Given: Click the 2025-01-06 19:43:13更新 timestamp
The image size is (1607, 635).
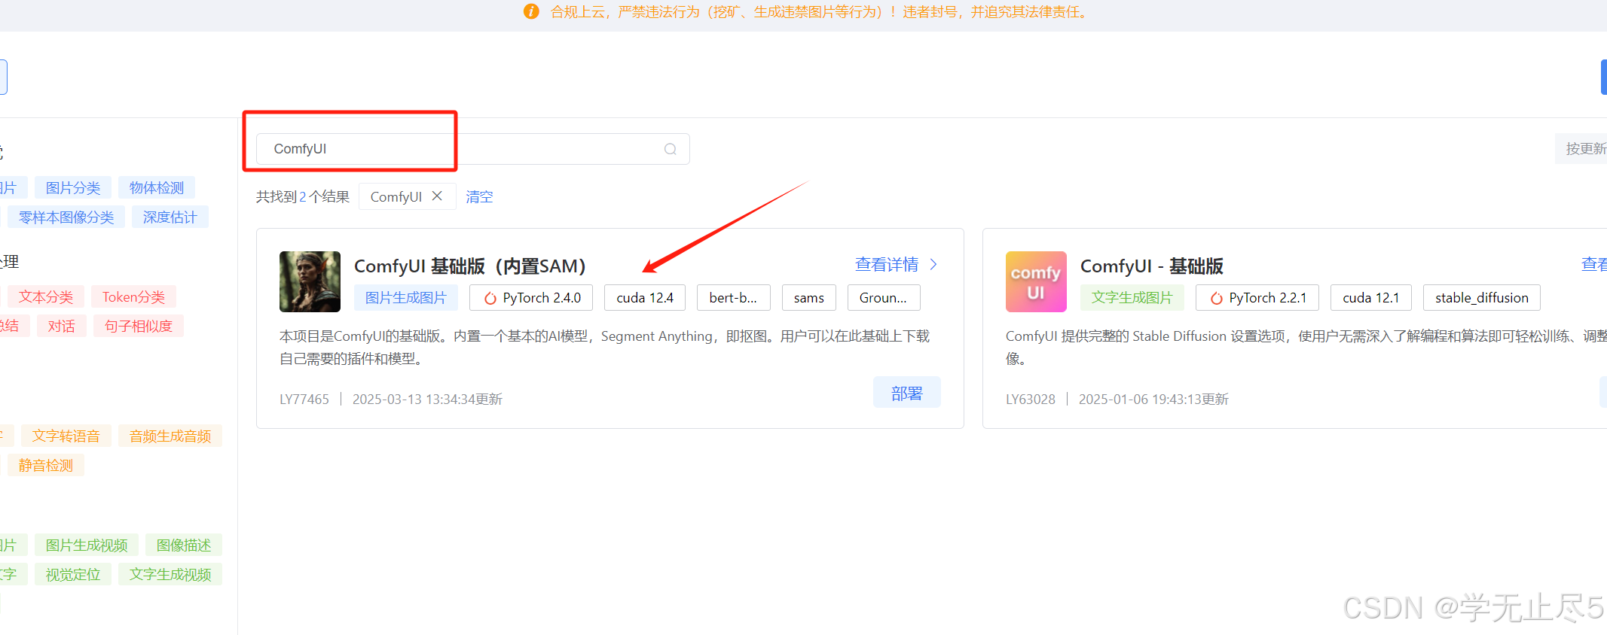Looking at the screenshot, I should (x=1153, y=400).
